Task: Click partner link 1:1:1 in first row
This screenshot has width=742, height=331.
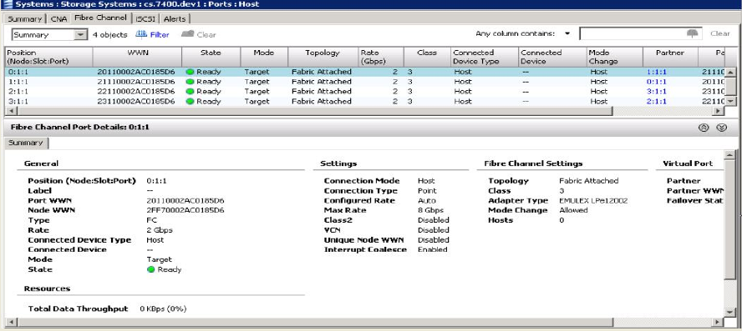Action: click(656, 72)
